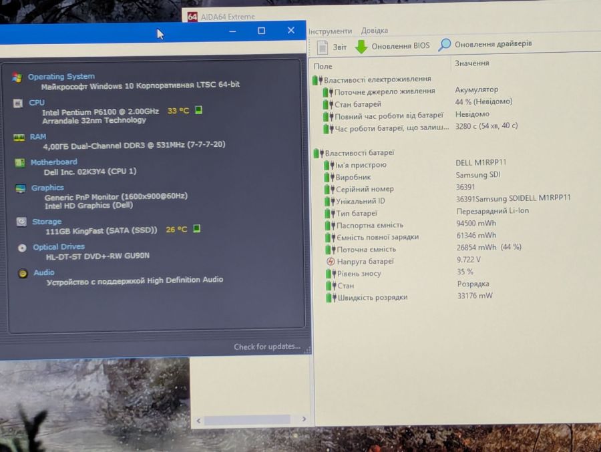Viewport: 601px width, 452px height.
Task: Click the storage 26 °C temperature reading
Action: tap(176, 230)
